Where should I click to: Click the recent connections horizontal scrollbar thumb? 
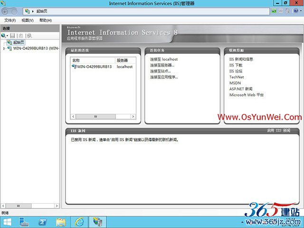pyautogui.click(x=95, y=116)
